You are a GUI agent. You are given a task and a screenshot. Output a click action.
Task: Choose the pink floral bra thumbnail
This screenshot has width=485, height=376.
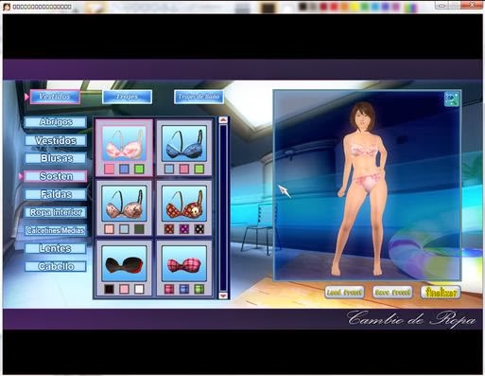124,144
